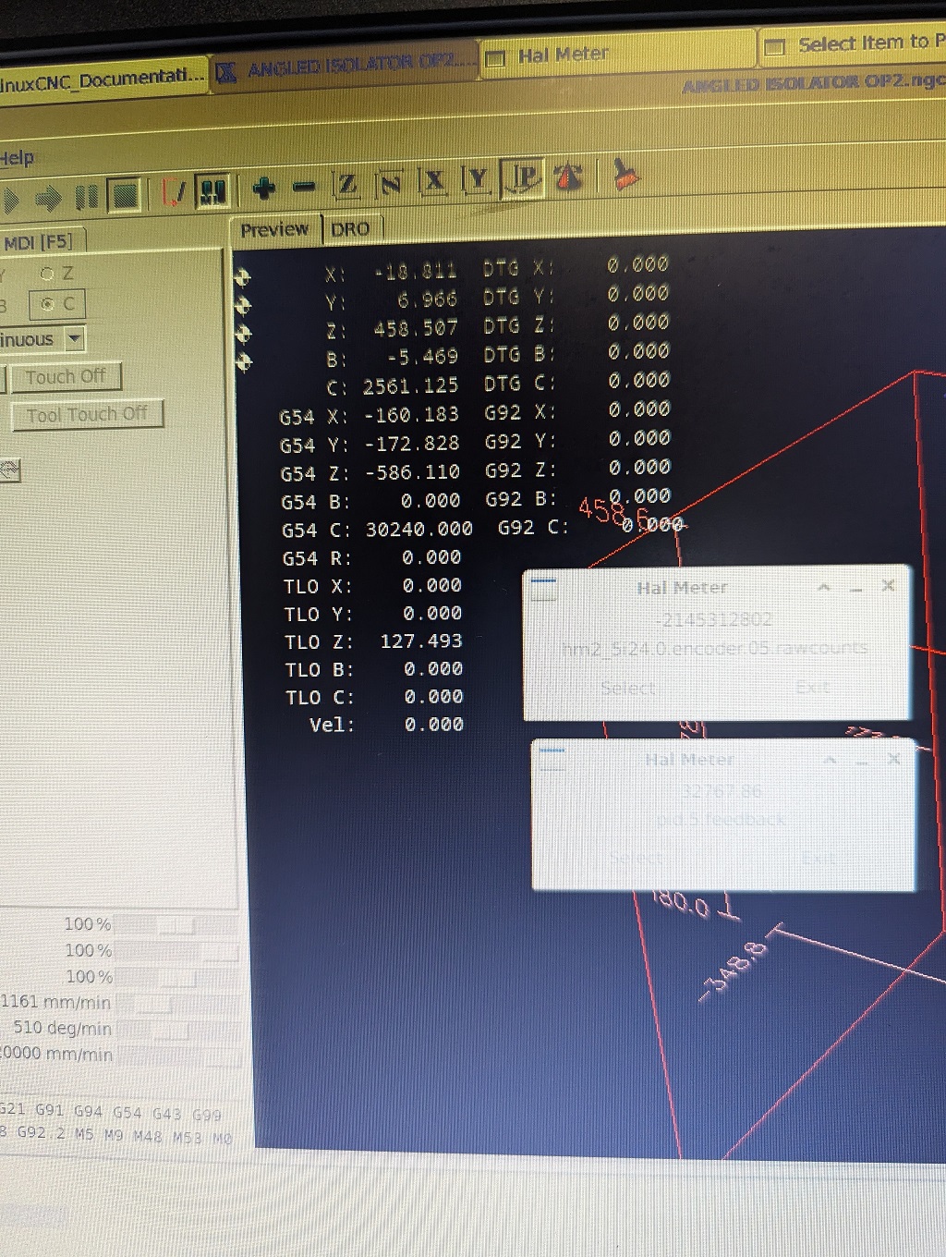Switch to the Y front view icon
Image resolution: width=946 pixels, height=1257 pixels.
477,178
